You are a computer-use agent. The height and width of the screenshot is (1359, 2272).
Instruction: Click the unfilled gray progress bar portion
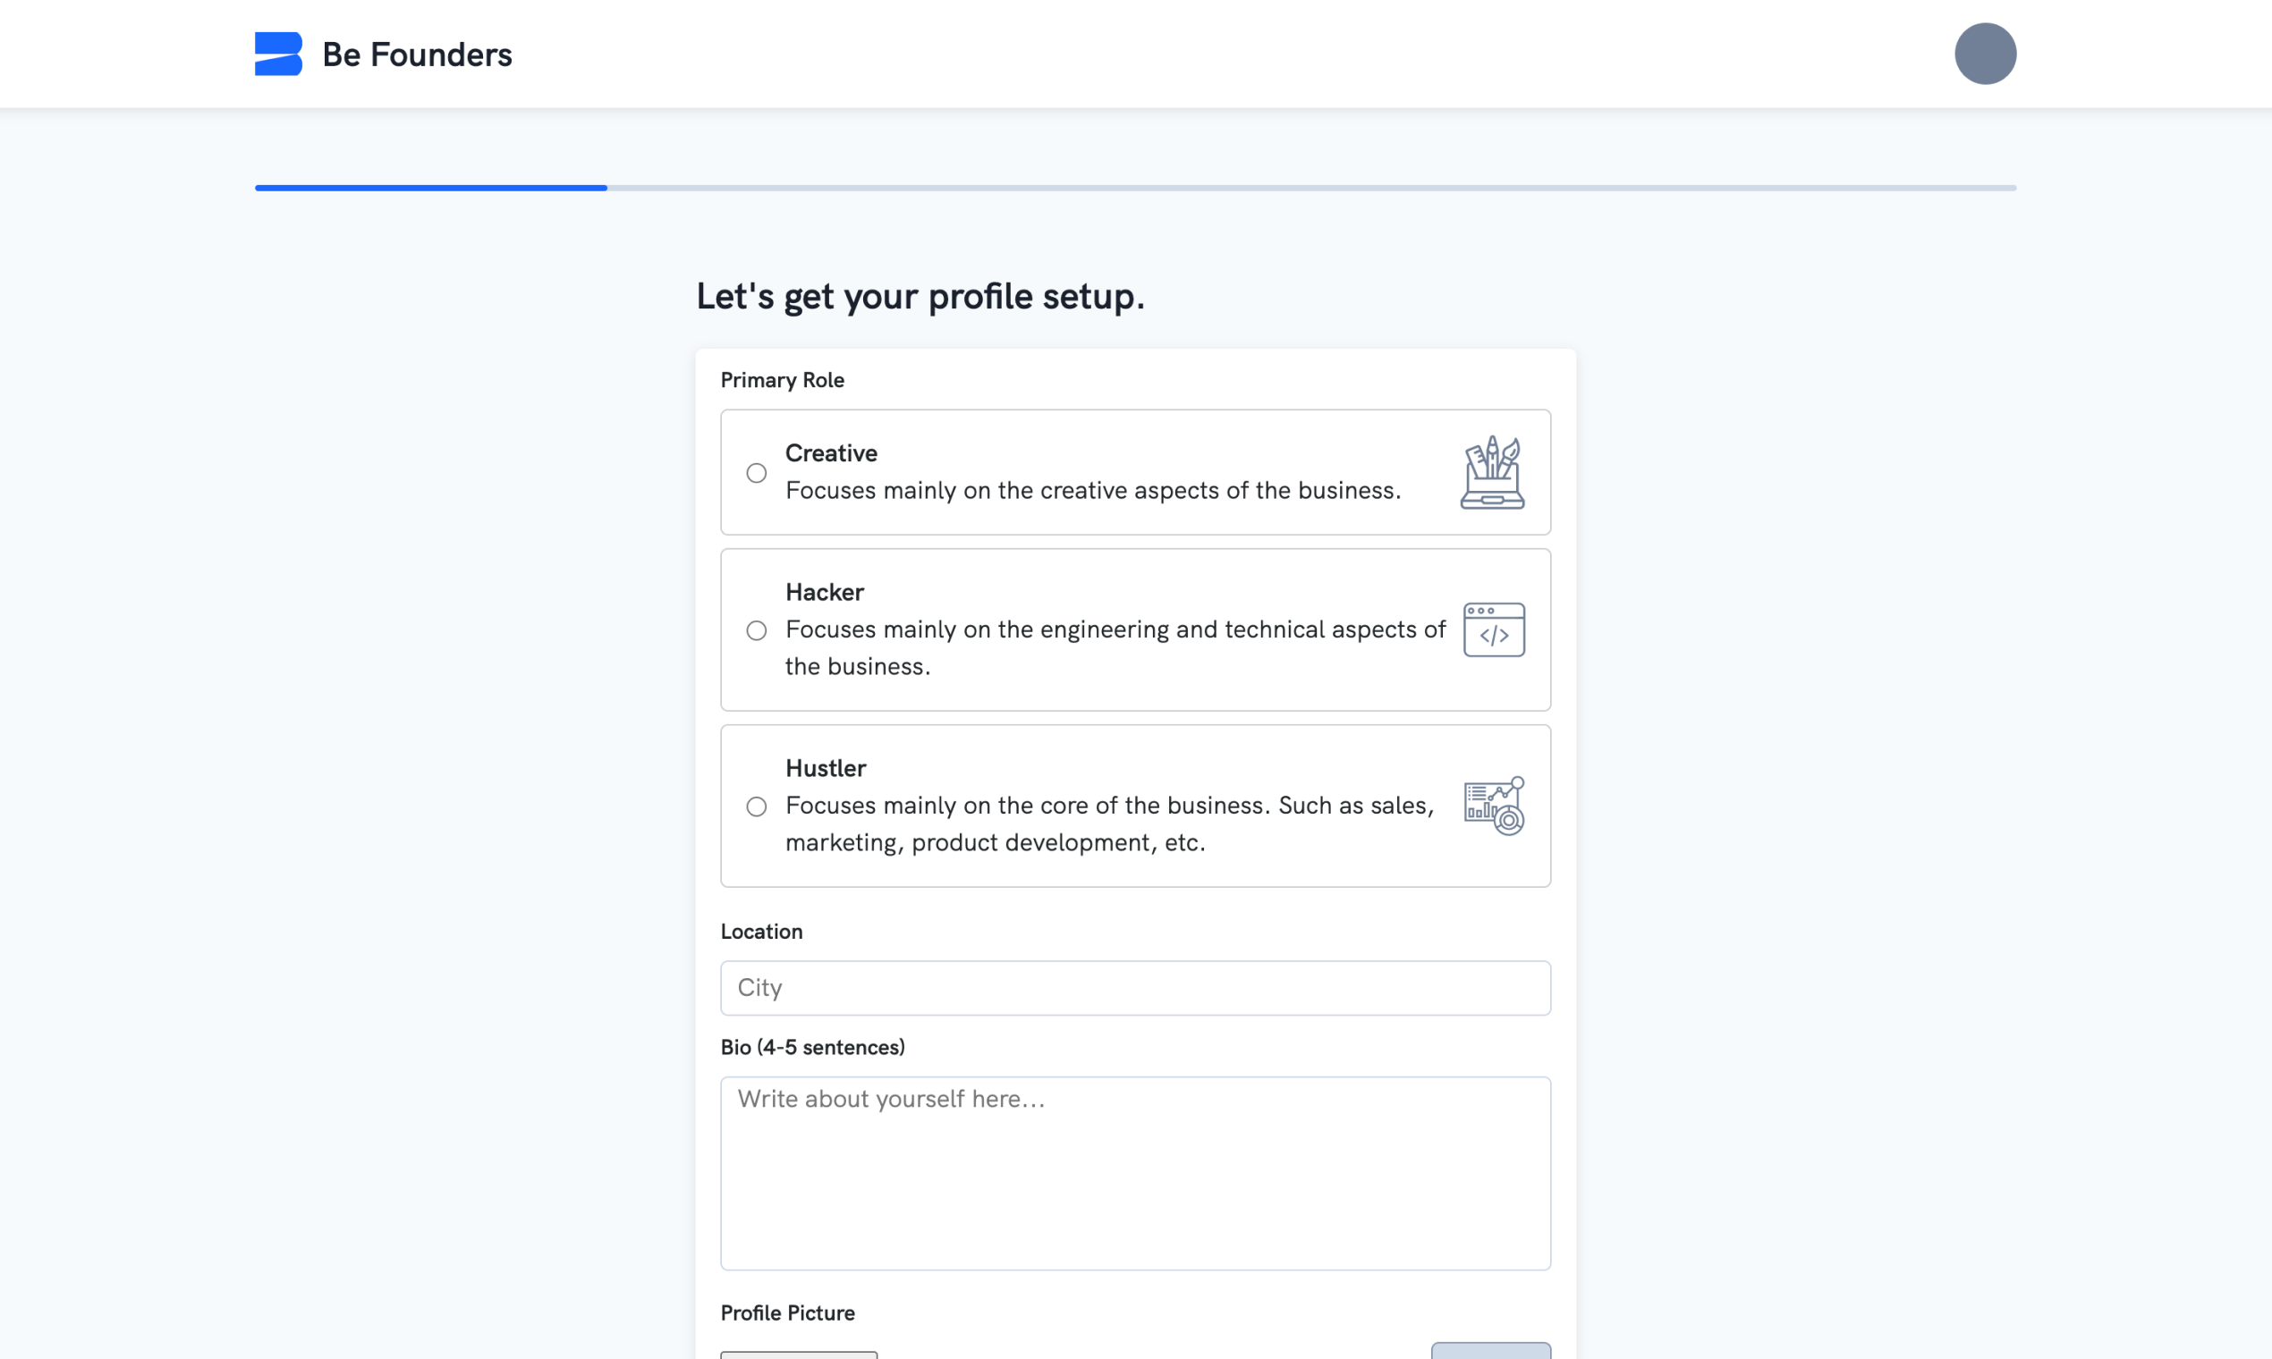(1310, 188)
